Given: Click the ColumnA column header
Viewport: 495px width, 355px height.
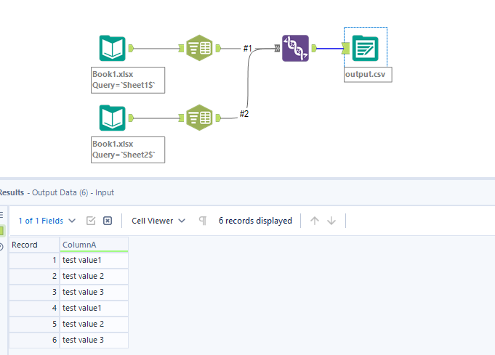Looking at the screenshot, I should (94, 245).
